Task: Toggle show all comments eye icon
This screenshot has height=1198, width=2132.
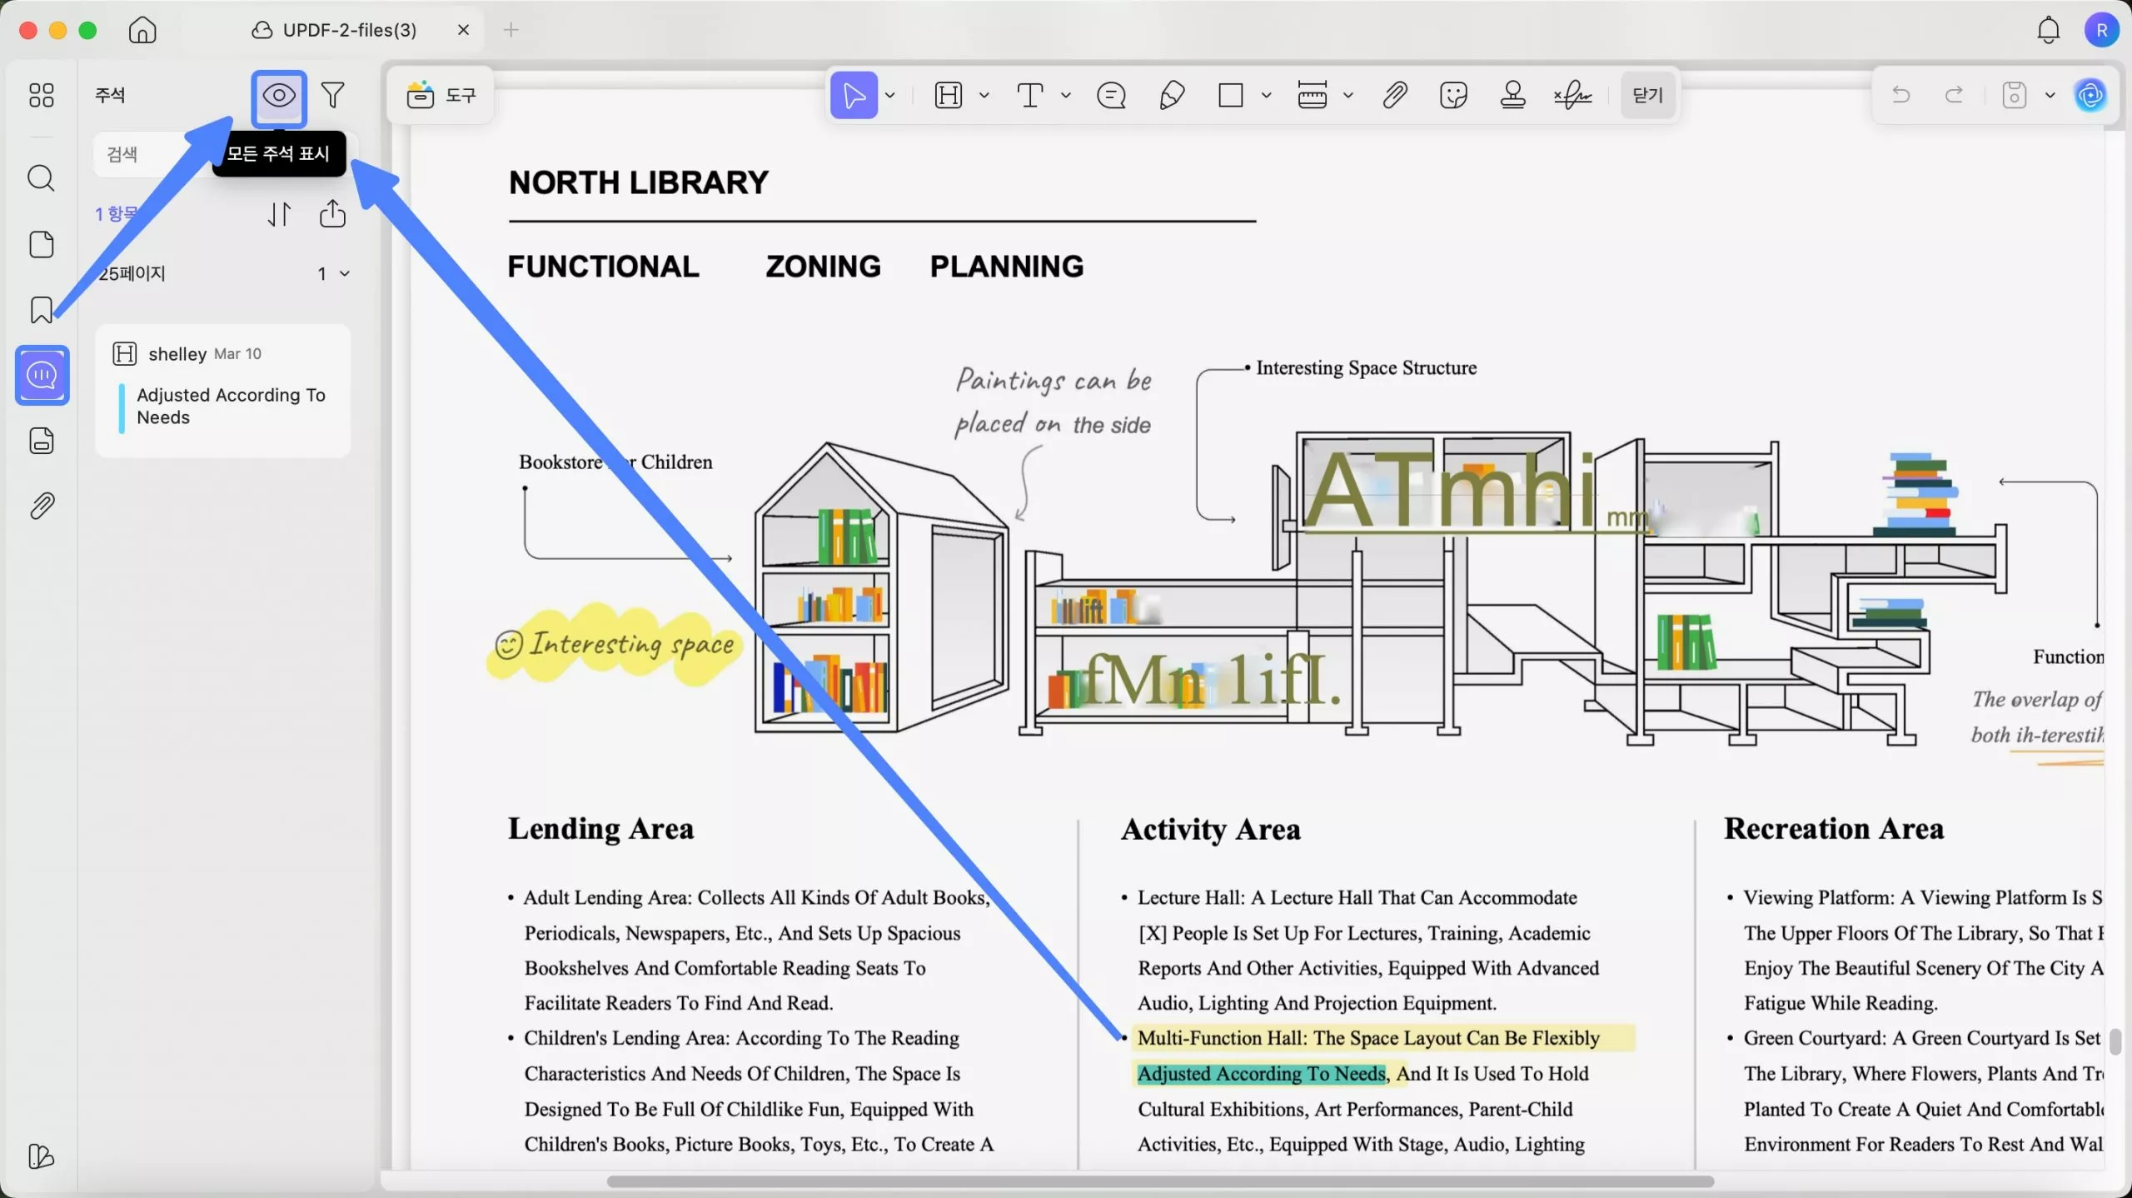Action: point(279,95)
